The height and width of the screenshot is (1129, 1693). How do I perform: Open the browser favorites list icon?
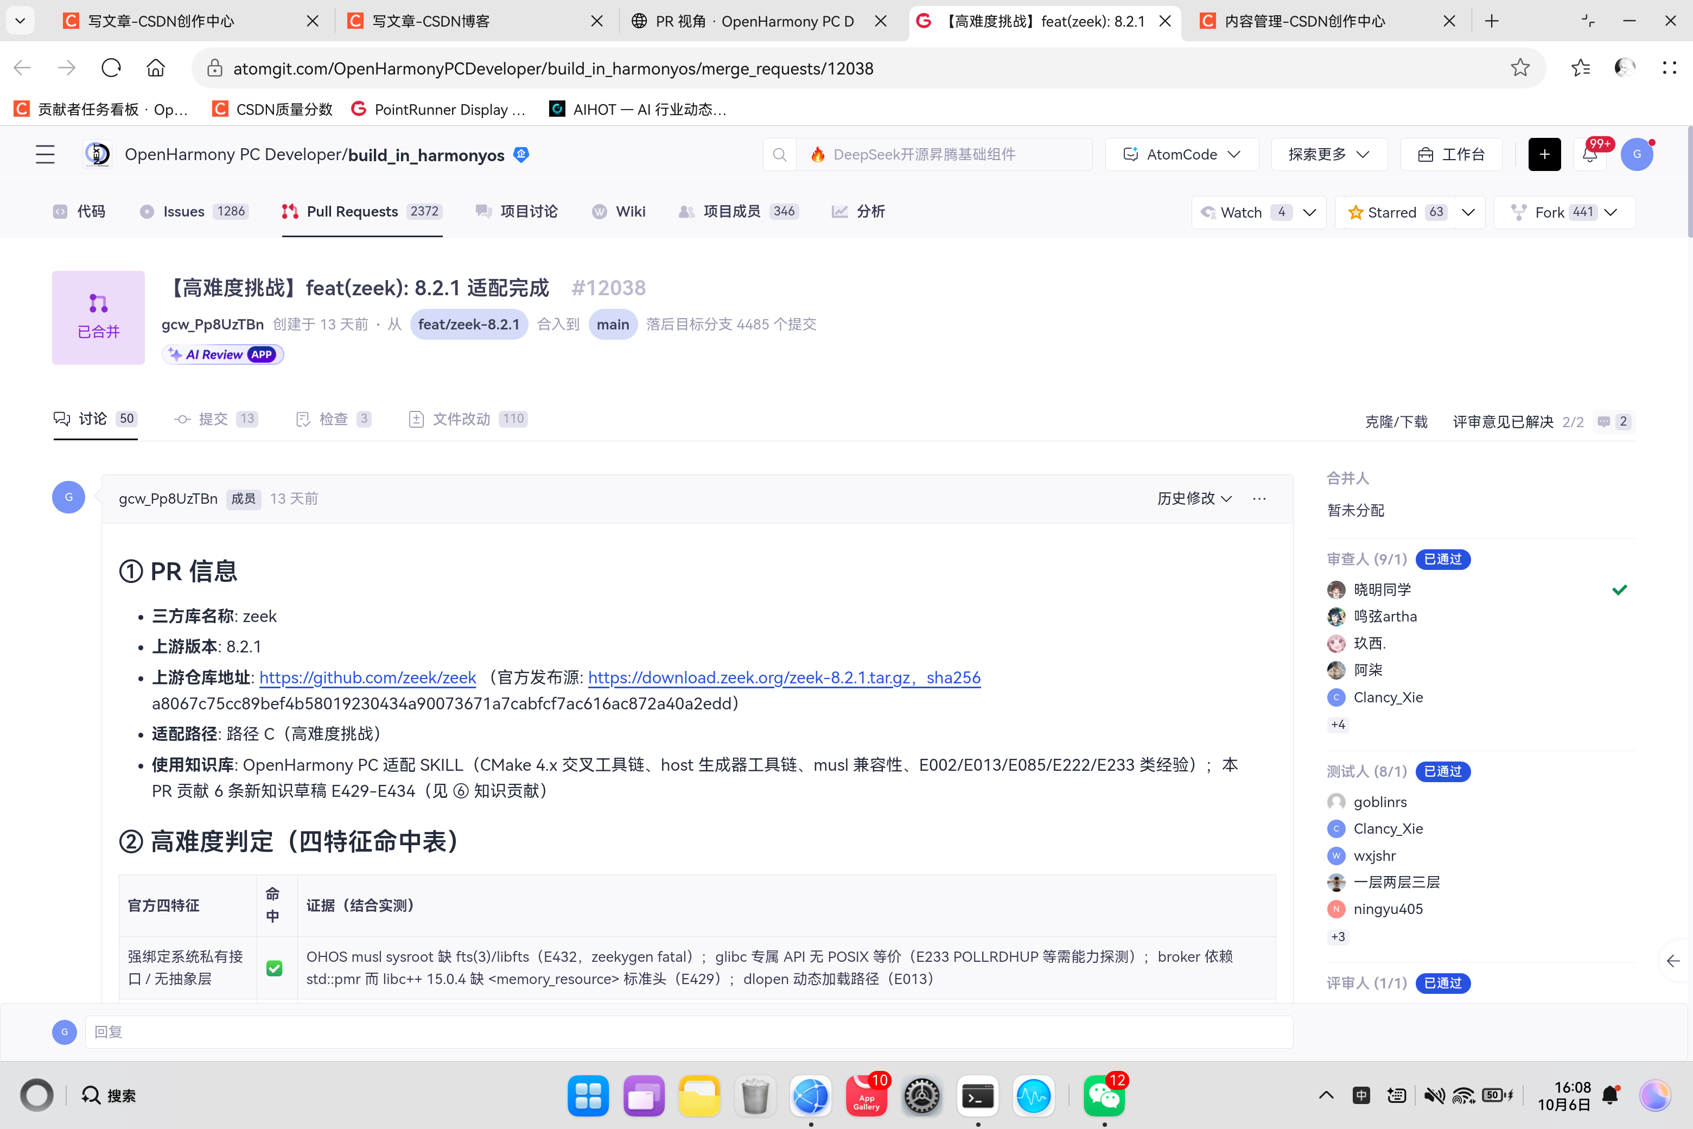tap(1580, 68)
